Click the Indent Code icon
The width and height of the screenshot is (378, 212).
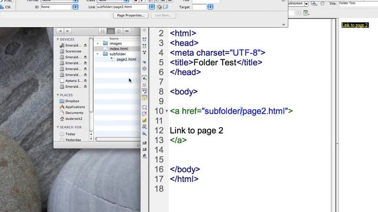(x=144, y=143)
